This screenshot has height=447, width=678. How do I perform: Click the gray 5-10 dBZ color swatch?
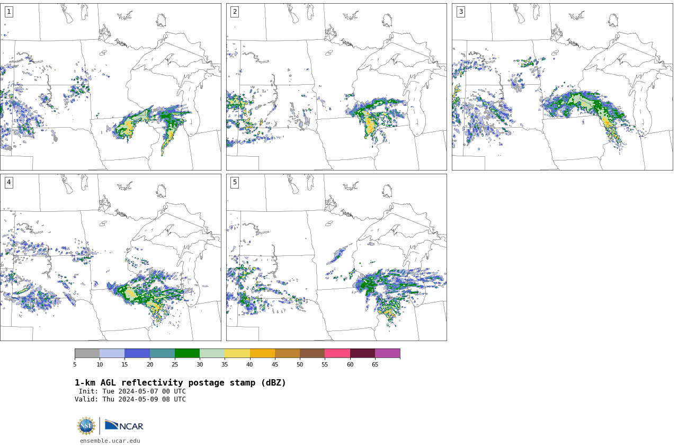coord(87,353)
